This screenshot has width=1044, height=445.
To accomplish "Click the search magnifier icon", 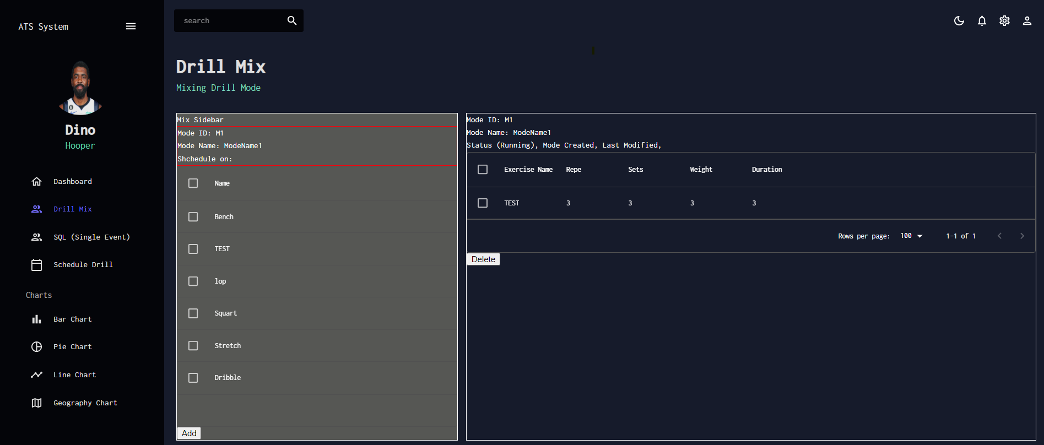I will (292, 20).
